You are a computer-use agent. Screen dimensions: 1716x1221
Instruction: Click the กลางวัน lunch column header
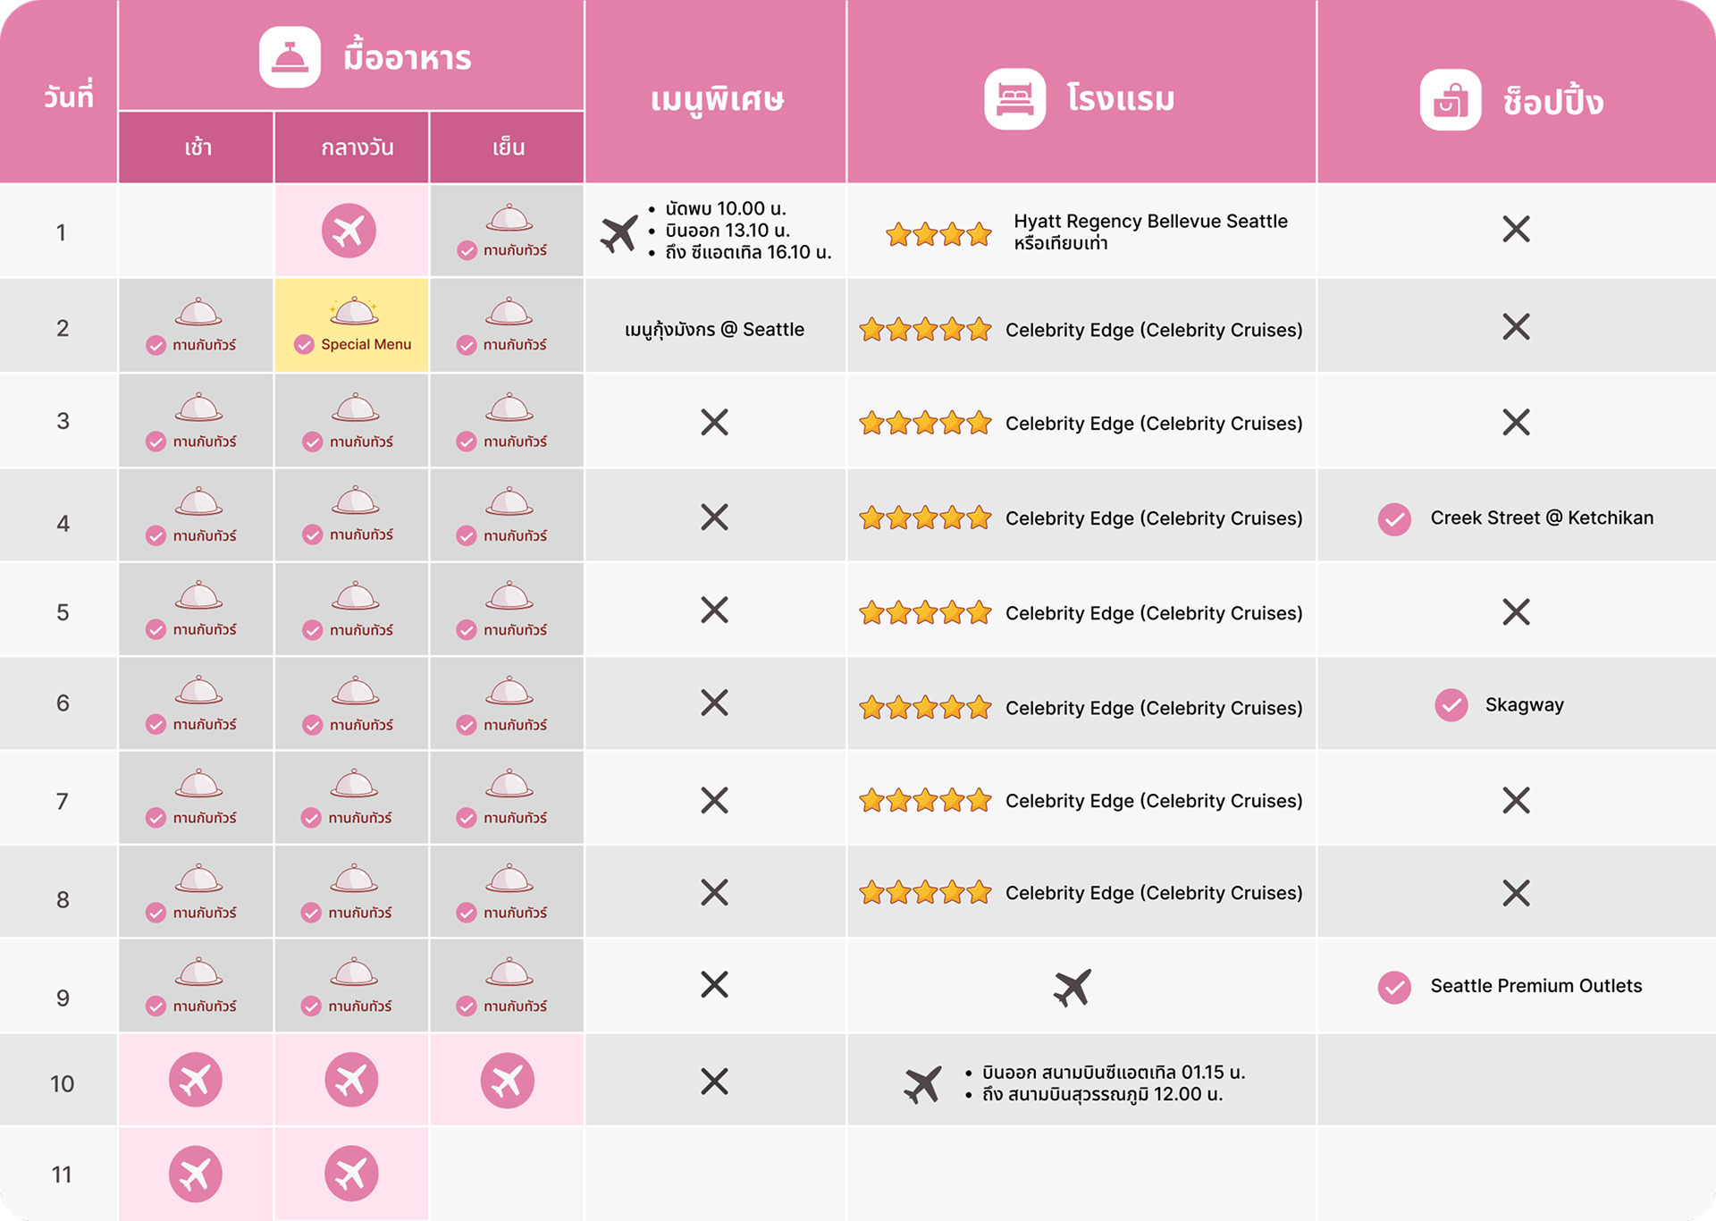[x=357, y=147]
